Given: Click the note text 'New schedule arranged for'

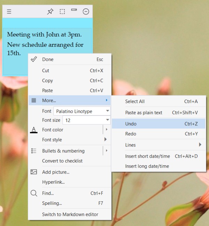Looking at the screenshot, I should 45,45.
